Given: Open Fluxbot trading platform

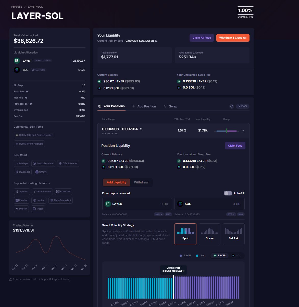Looking at the screenshot, I should point(22,200).
